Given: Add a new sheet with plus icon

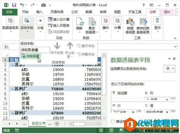Looking at the screenshot, I should pyautogui.click(x=57, y=124).
